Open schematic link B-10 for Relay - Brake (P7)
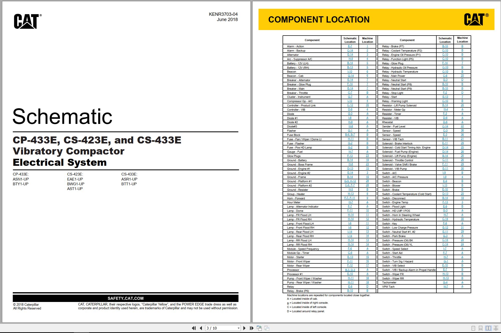501x333 pixels. coord(445,46)
